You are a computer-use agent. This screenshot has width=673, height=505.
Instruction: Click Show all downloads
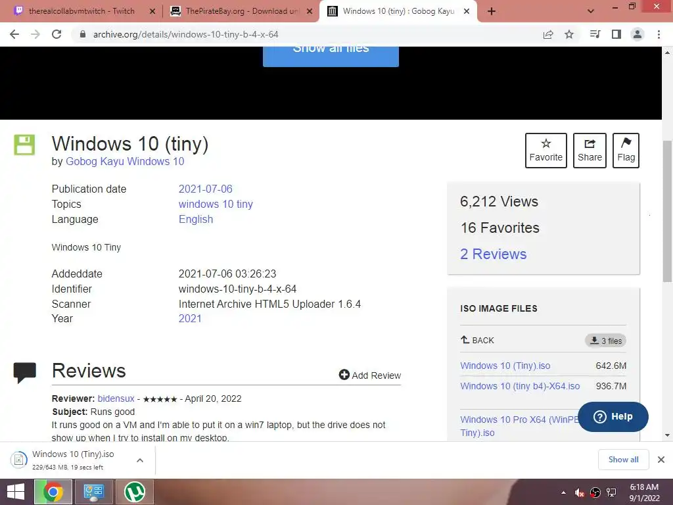click(623, 460)
